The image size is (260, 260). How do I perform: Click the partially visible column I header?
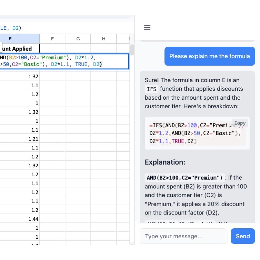129,39
